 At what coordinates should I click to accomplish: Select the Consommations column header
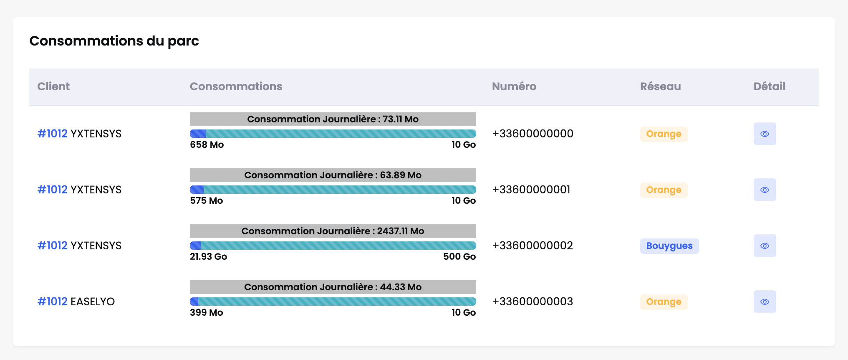click(236, 86)
